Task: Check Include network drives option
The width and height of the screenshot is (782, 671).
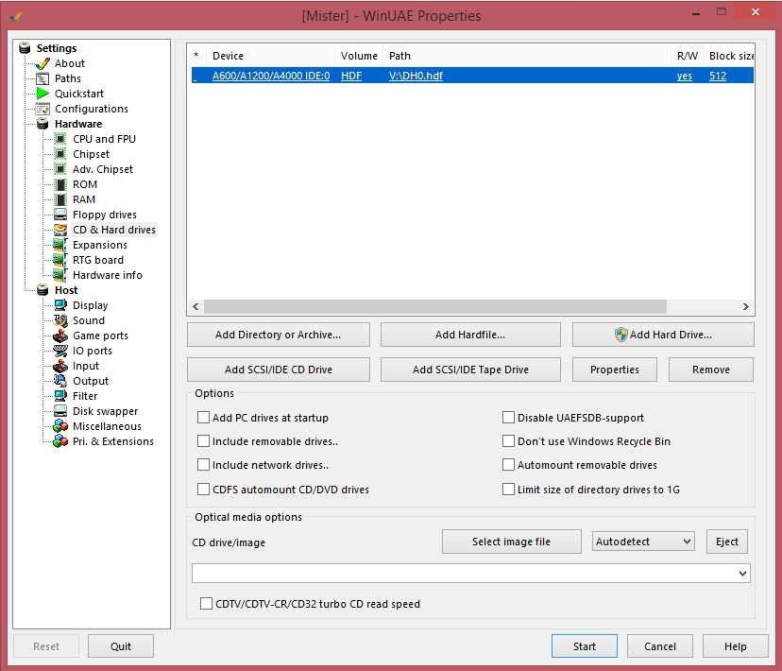Action: coord(203,465)
